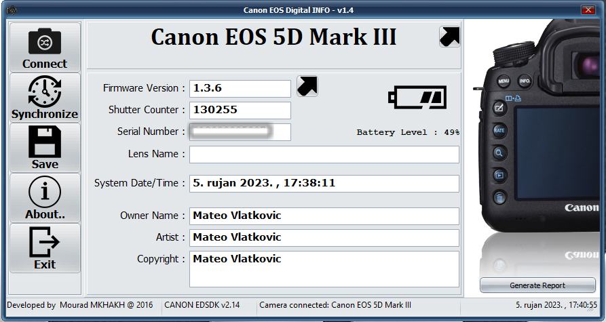
Task: Focus the empty Lens Name field
Action: pos(324,154)
